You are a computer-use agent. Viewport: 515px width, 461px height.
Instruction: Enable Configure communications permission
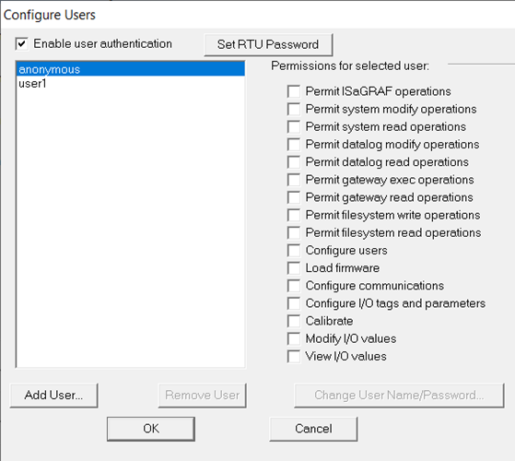[294, 286]
